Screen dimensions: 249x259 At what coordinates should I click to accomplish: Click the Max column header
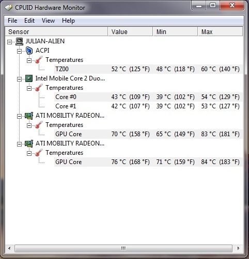(221, 31)
